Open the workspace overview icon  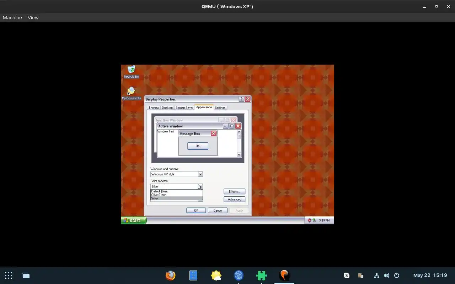26,275
